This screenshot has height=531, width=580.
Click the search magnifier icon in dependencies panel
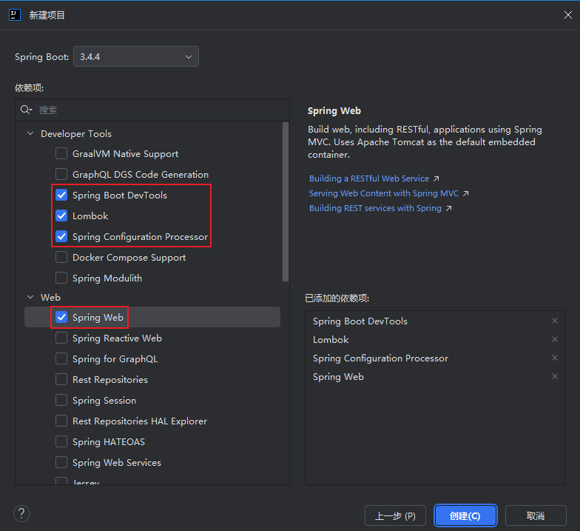(x=26, y=110)
